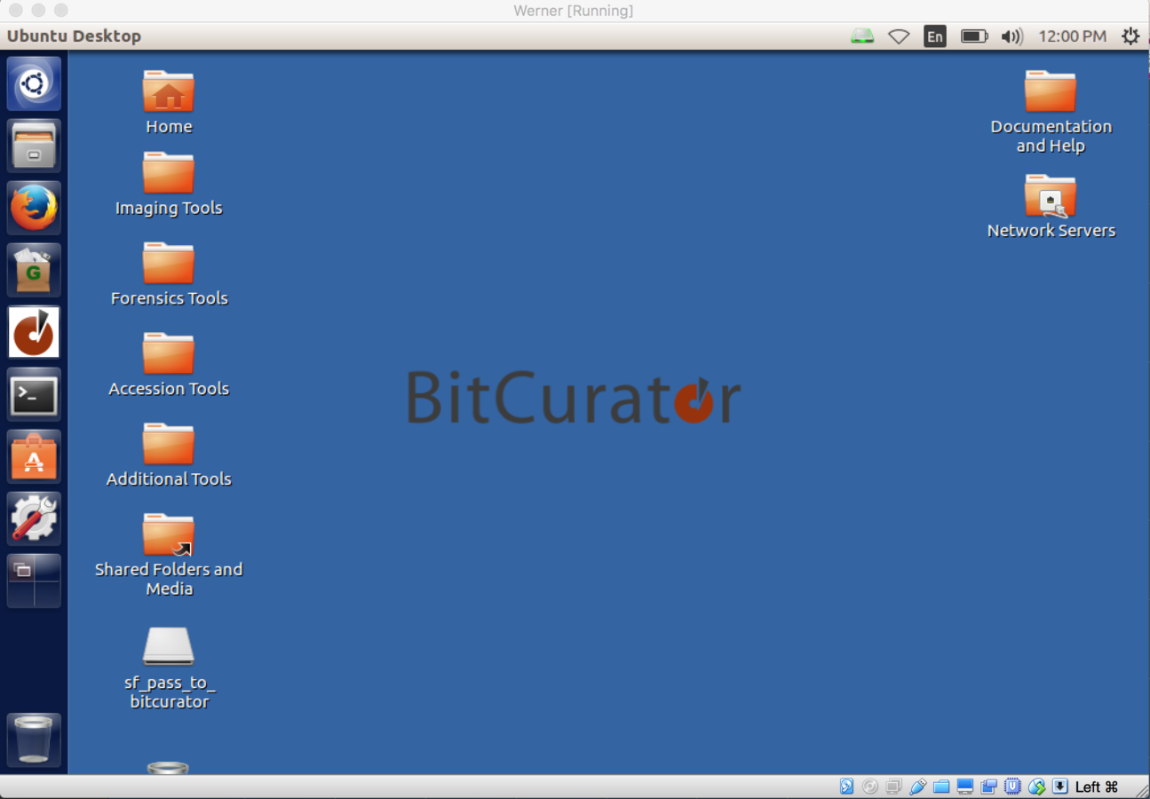Image resolution: width=1150 pixels, height=799 pixels.
Task: Click the Ubuntu Desktop panel title
Action: coord(74,36)
